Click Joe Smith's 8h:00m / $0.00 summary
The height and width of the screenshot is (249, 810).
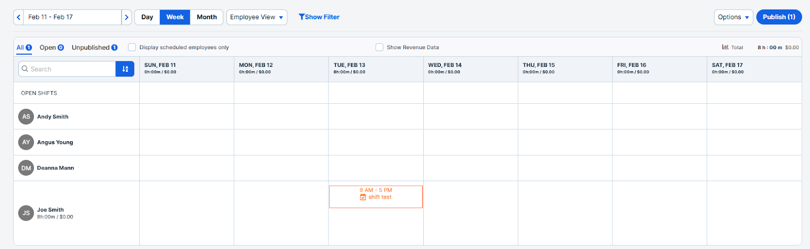pyautogui.click(x=55, y=217)
